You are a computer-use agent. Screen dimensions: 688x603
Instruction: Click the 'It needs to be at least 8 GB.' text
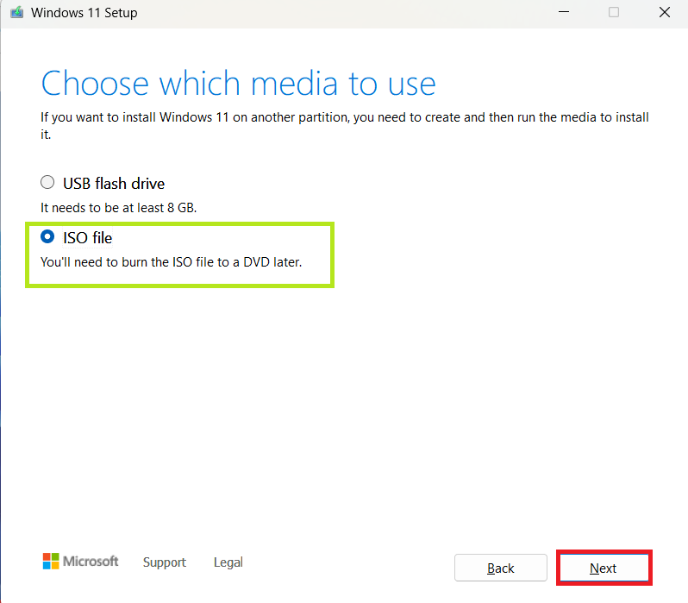tap(118, 208)
